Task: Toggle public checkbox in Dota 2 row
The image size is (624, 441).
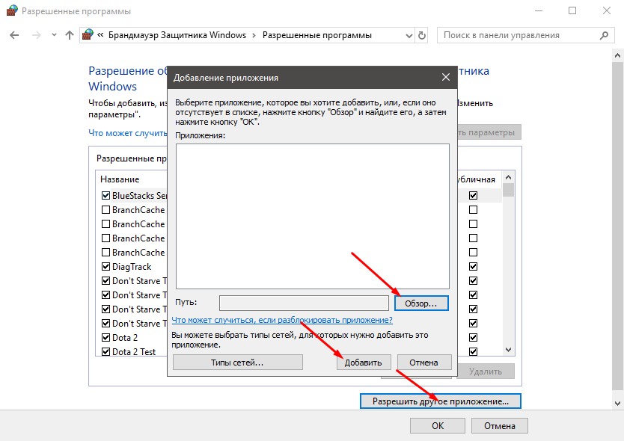Action: (473, 338)
